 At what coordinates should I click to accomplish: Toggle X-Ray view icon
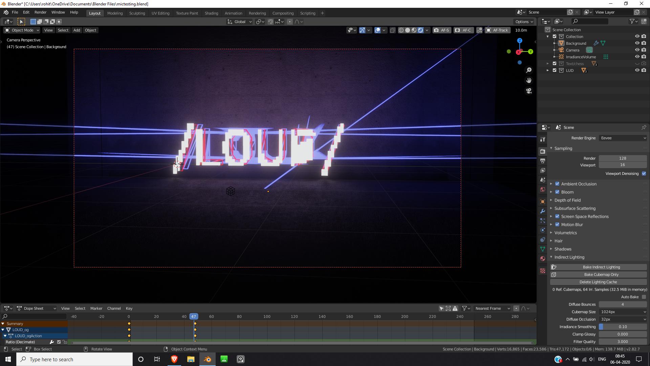(x=392, y=30)
